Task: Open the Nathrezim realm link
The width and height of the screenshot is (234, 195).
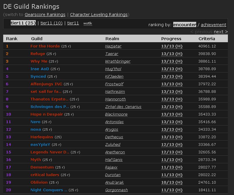Action: pyautogui.click(x=115, y=92)
